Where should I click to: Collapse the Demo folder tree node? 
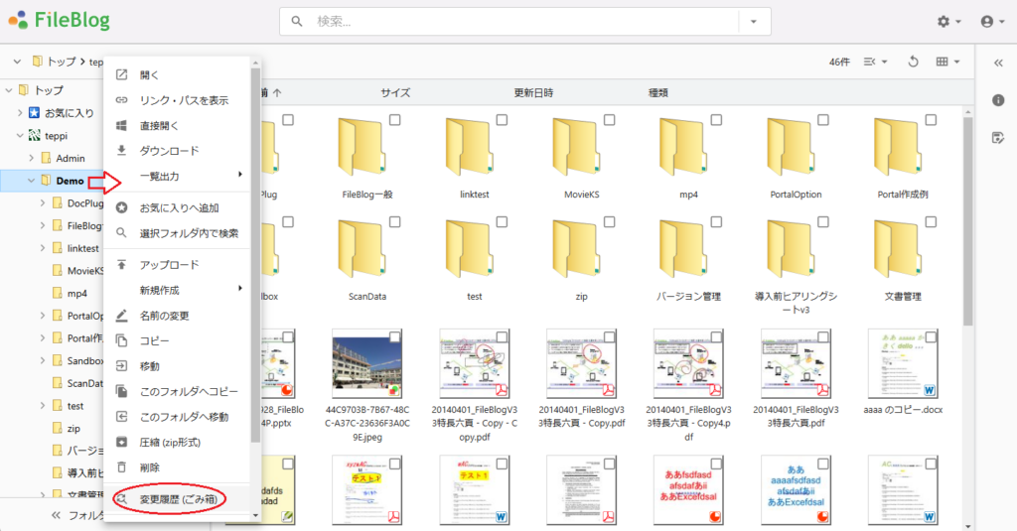pyautogui.click(x=31, y=181)
